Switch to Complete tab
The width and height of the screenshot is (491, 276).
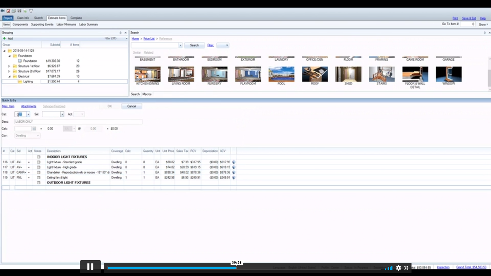pyautogui.click(x=76, y=18)
